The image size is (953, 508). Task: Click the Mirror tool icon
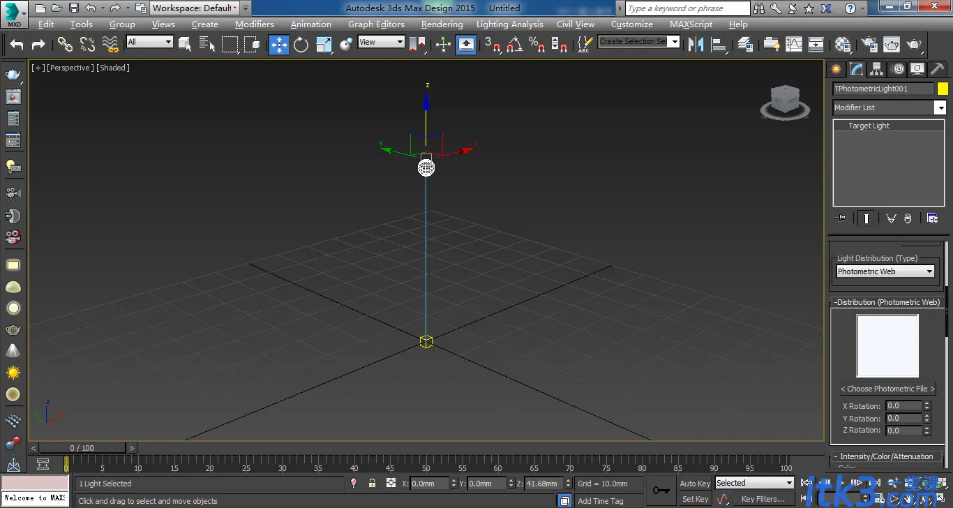[x=696, y=45]
